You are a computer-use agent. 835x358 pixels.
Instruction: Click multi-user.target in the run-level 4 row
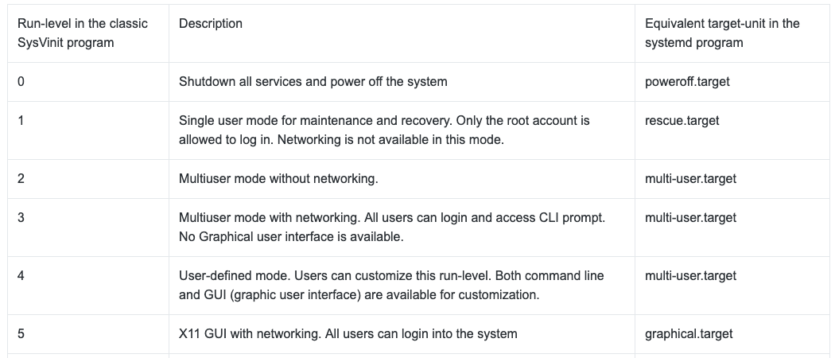[x=690, y=276]
